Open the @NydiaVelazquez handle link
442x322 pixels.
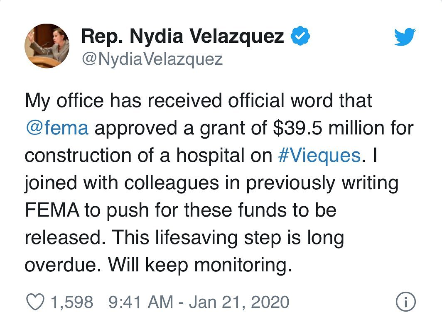152,59
